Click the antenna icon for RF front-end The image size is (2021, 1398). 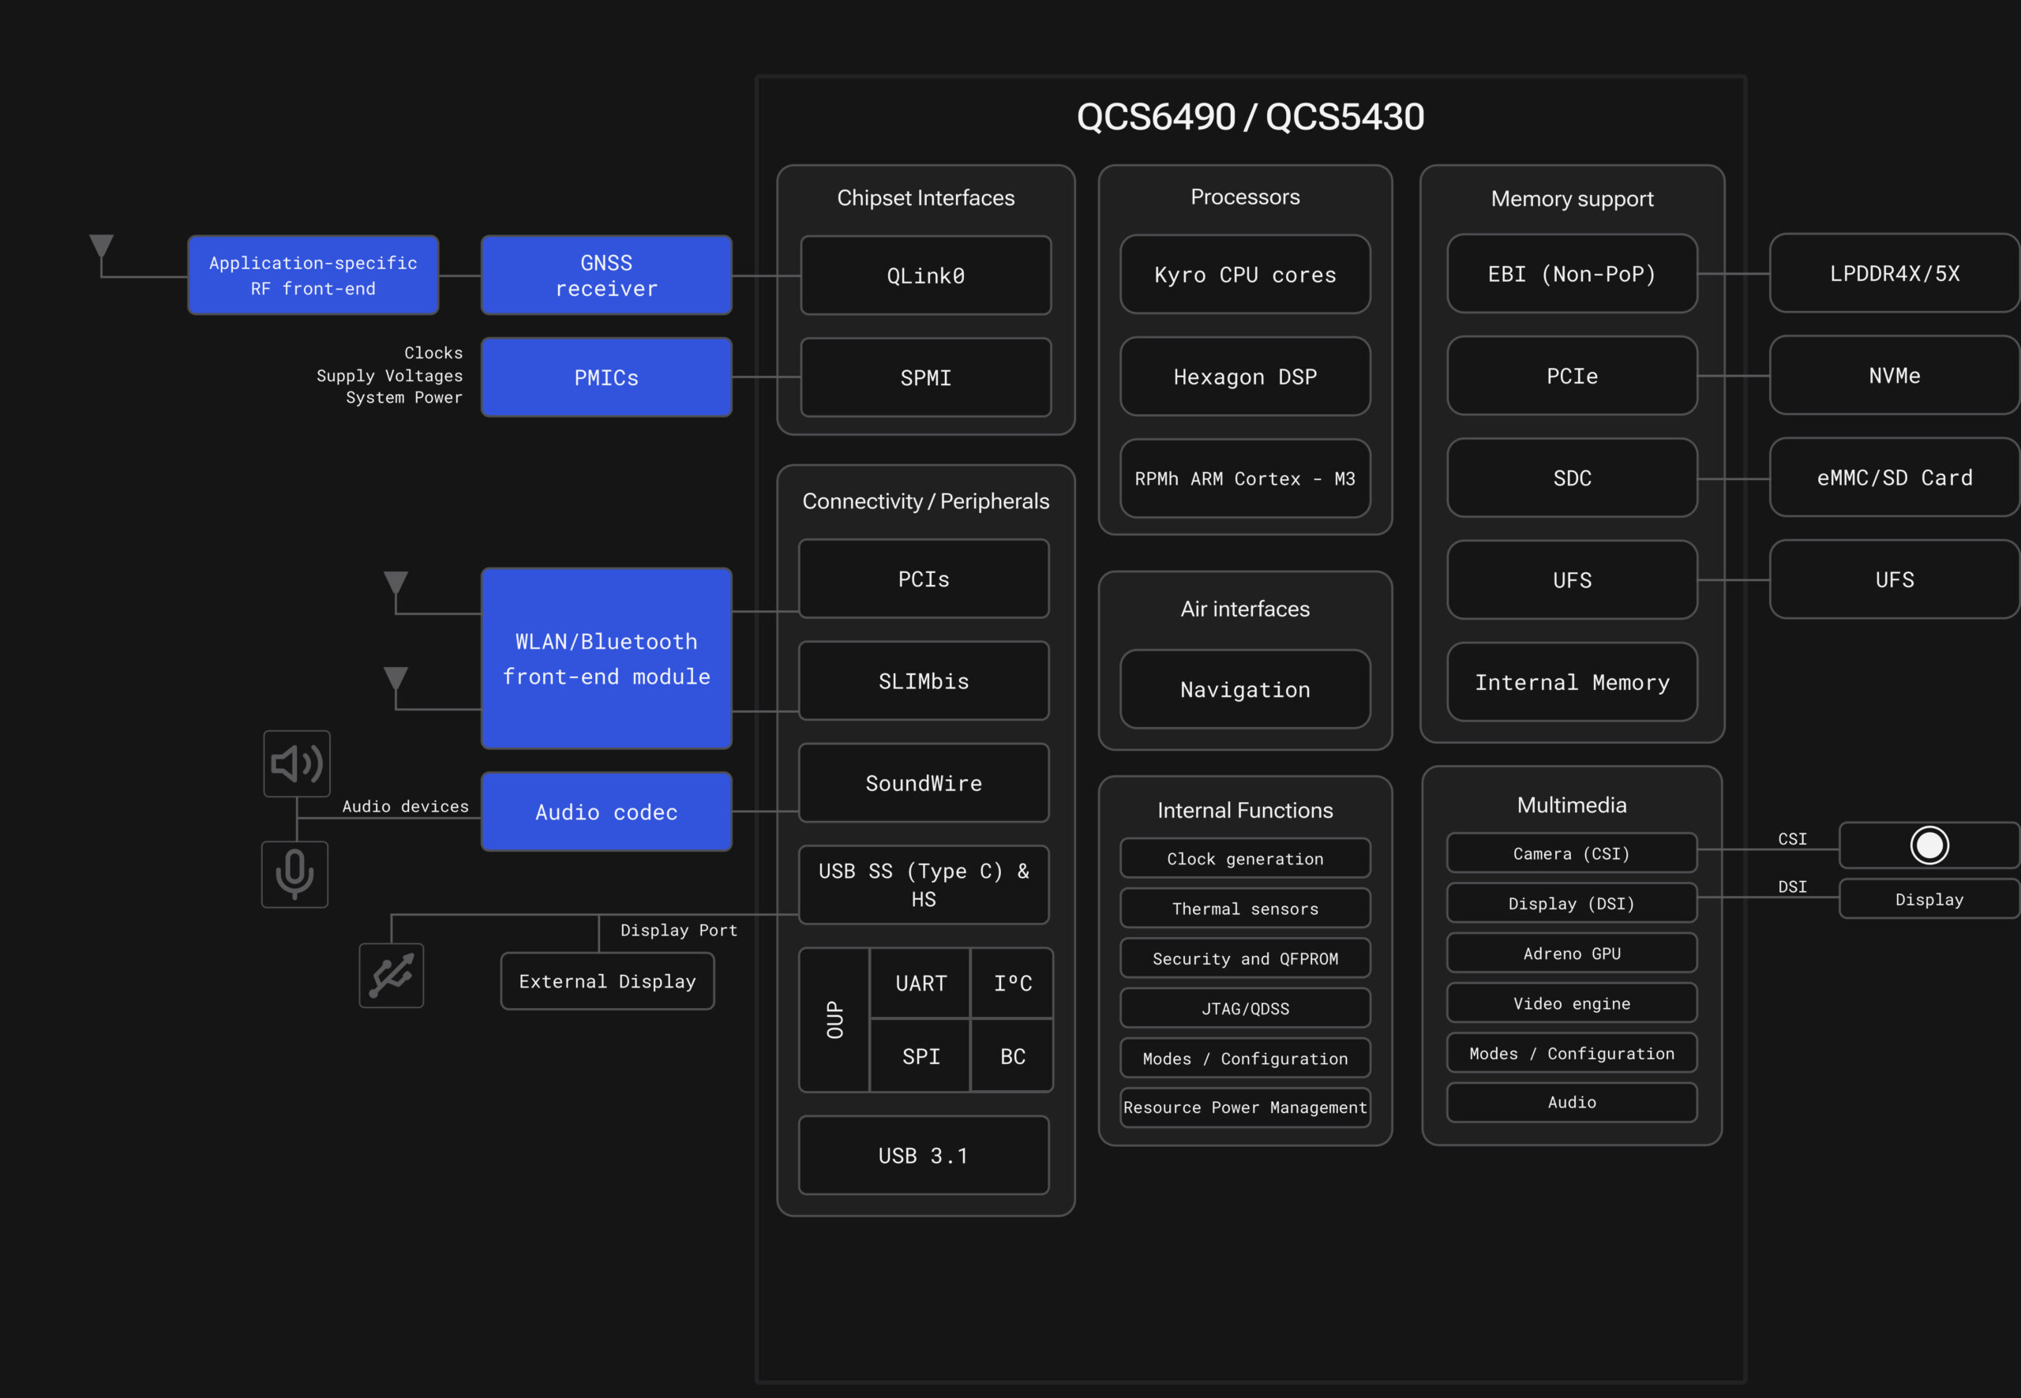pos(102,246)
